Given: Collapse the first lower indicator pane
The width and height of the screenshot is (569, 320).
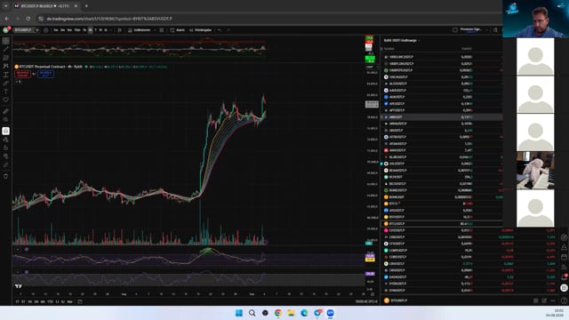Looking at the screenshot, I should [18, 249].
